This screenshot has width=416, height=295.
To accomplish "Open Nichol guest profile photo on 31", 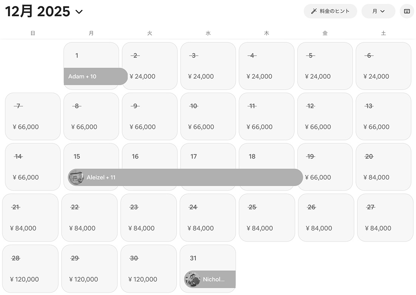I will click(192, 279).
